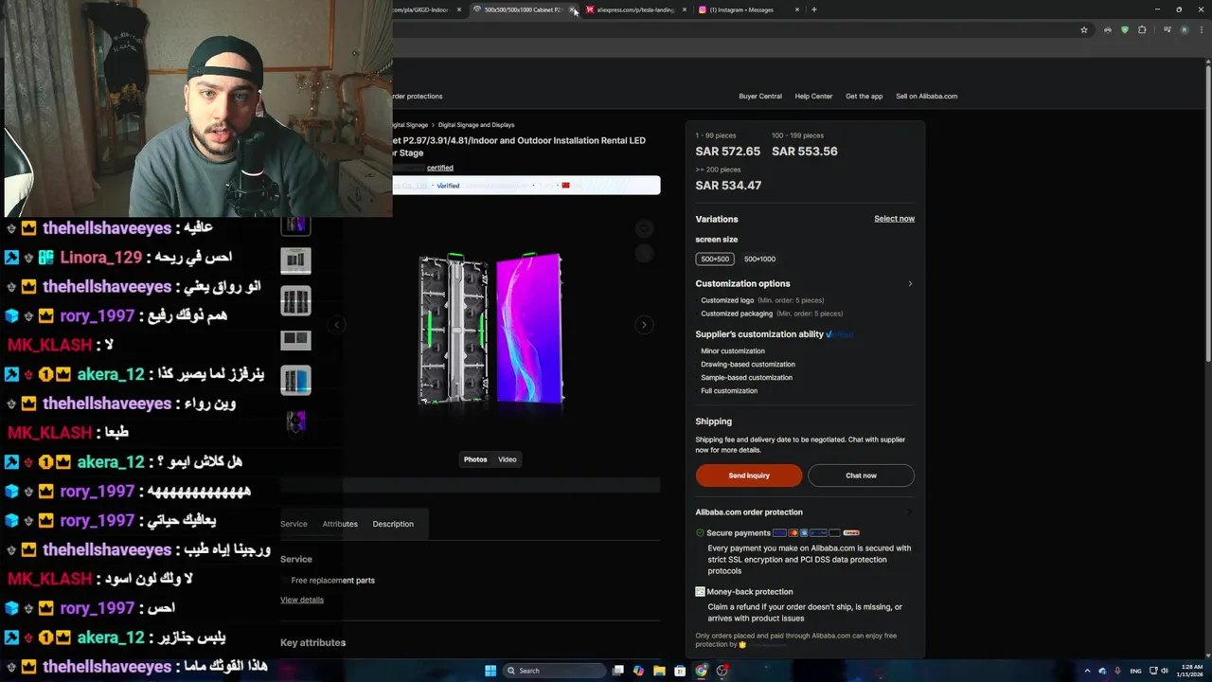1212x682 pixels.
Task: Open Buyer Central menu
Action: (x=760, y=96)
